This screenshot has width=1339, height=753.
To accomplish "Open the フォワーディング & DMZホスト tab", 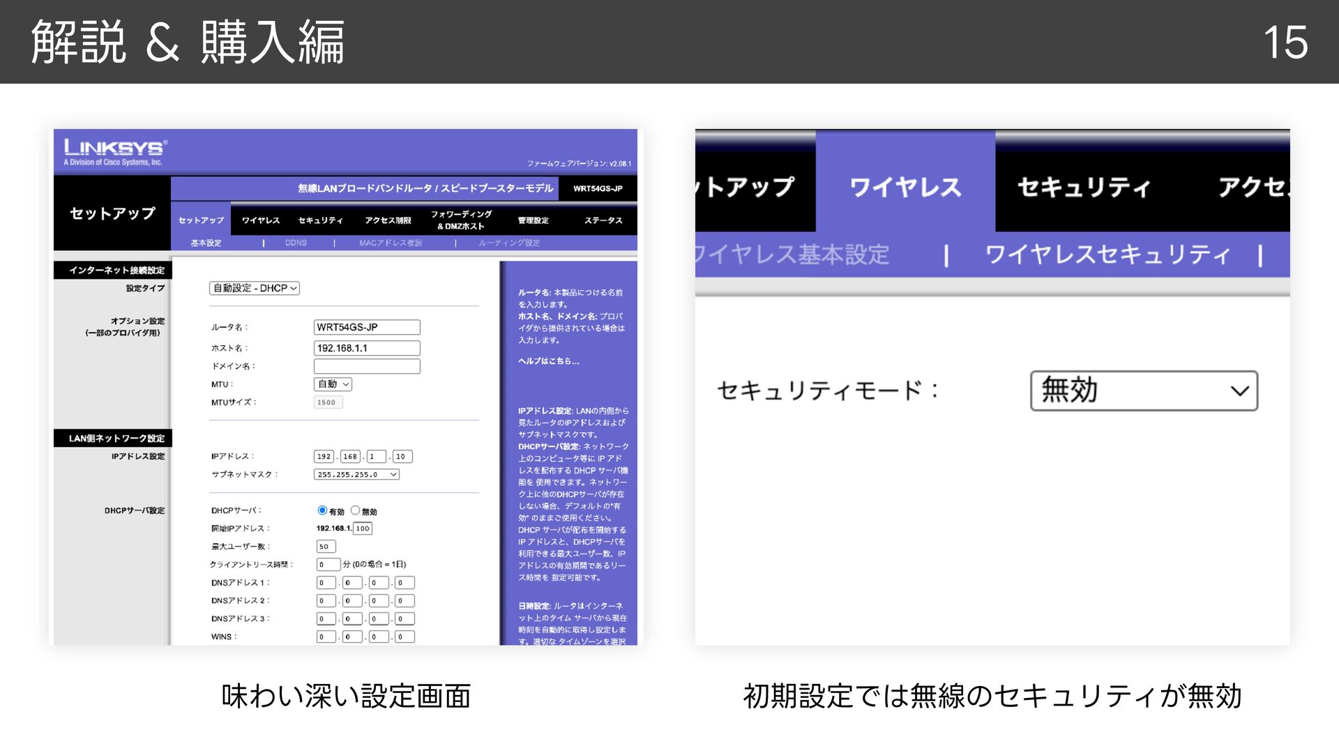I will (x=461, y=220).
